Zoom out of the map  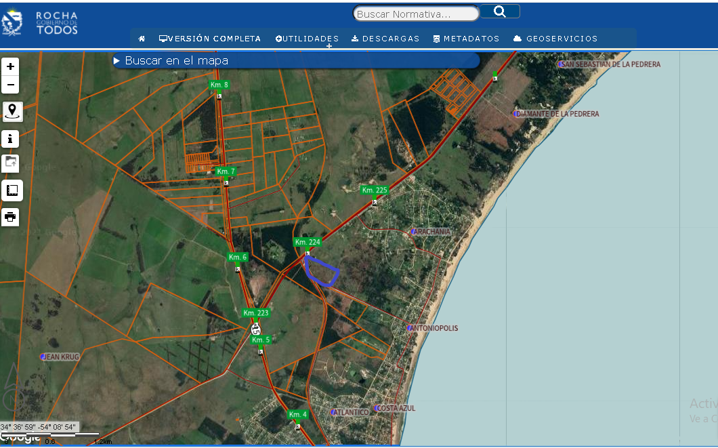coord(10,85)
